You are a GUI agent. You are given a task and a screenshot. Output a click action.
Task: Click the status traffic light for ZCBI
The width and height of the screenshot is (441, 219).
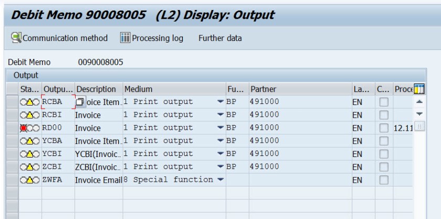tap(29, 167)
